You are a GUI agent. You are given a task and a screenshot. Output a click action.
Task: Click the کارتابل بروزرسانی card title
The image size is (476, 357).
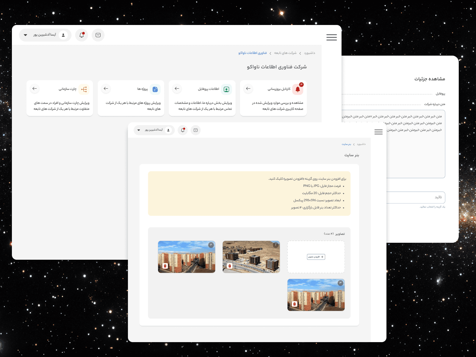coord(279,89)
